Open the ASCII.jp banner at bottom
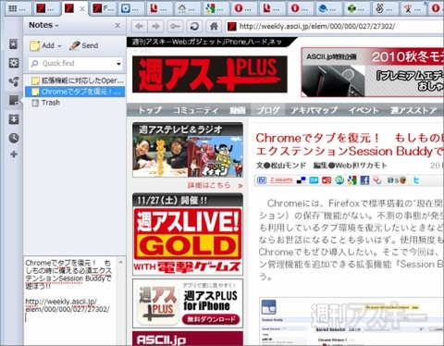444x346 pixels. pos(188,339)
